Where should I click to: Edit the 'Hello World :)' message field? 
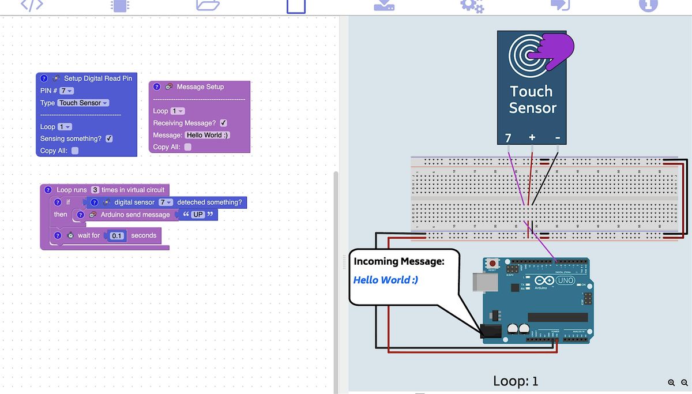pos(208,135)
